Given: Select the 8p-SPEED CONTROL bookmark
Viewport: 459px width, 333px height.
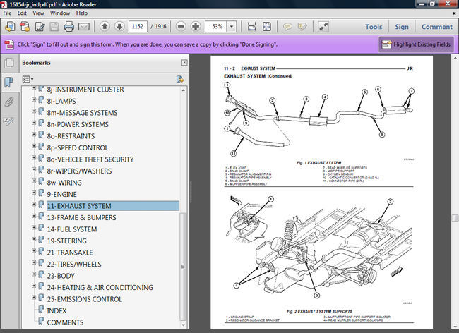Looking at the screenshot, I should [x=78, y=148].
